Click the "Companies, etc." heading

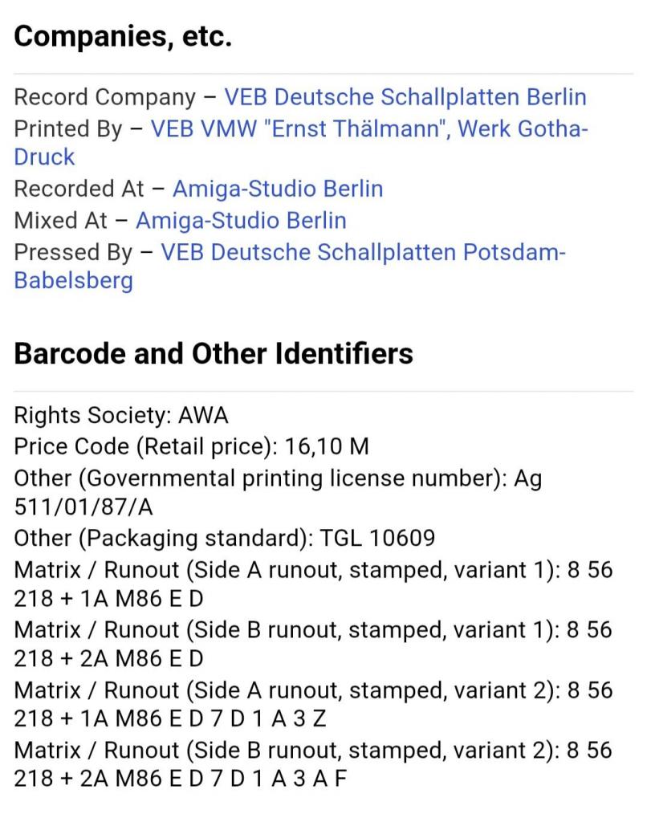click(x=123, y=37)
